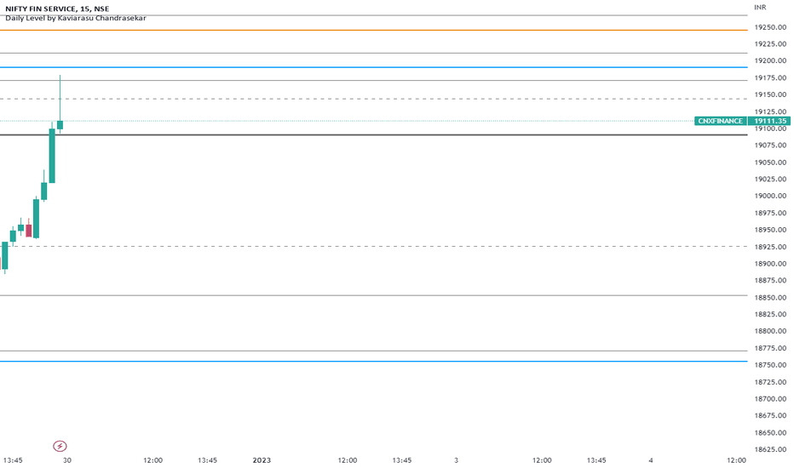Click the 19050.00 price axis label
This screenshot has width=794, height=468.
770,163
